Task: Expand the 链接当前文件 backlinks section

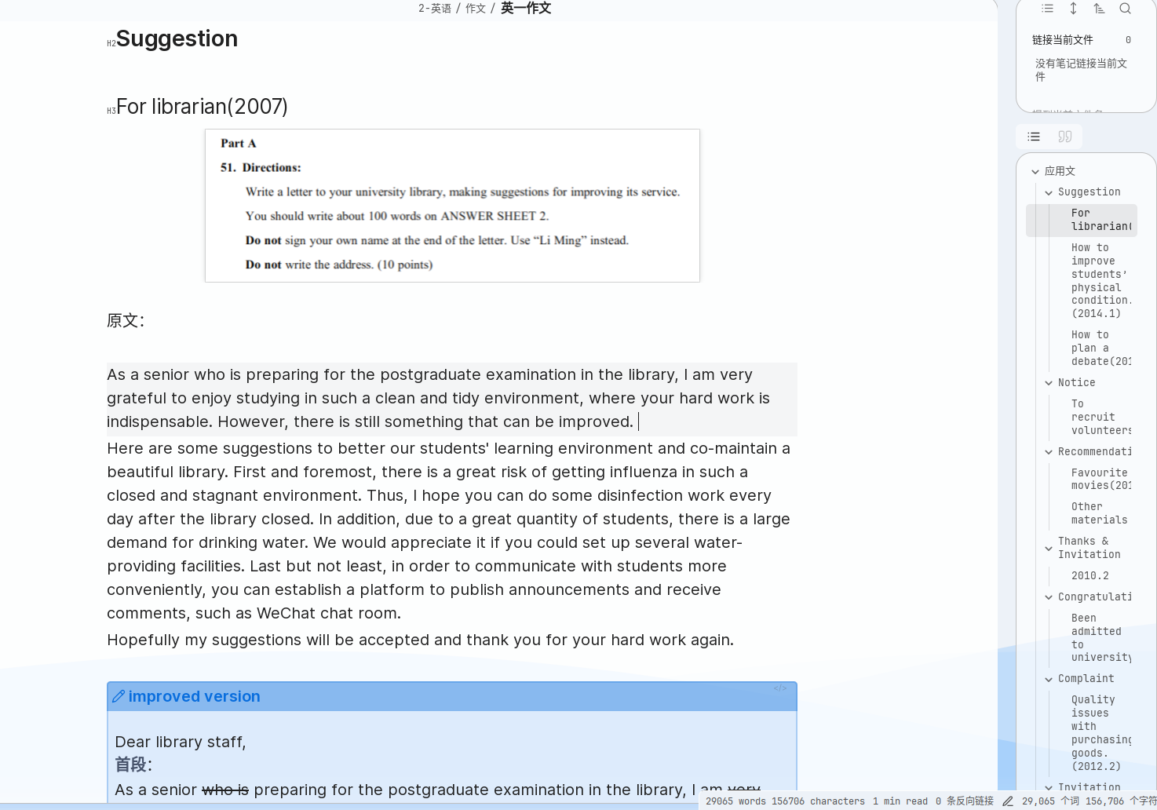Action: [x=1063, y=40]
